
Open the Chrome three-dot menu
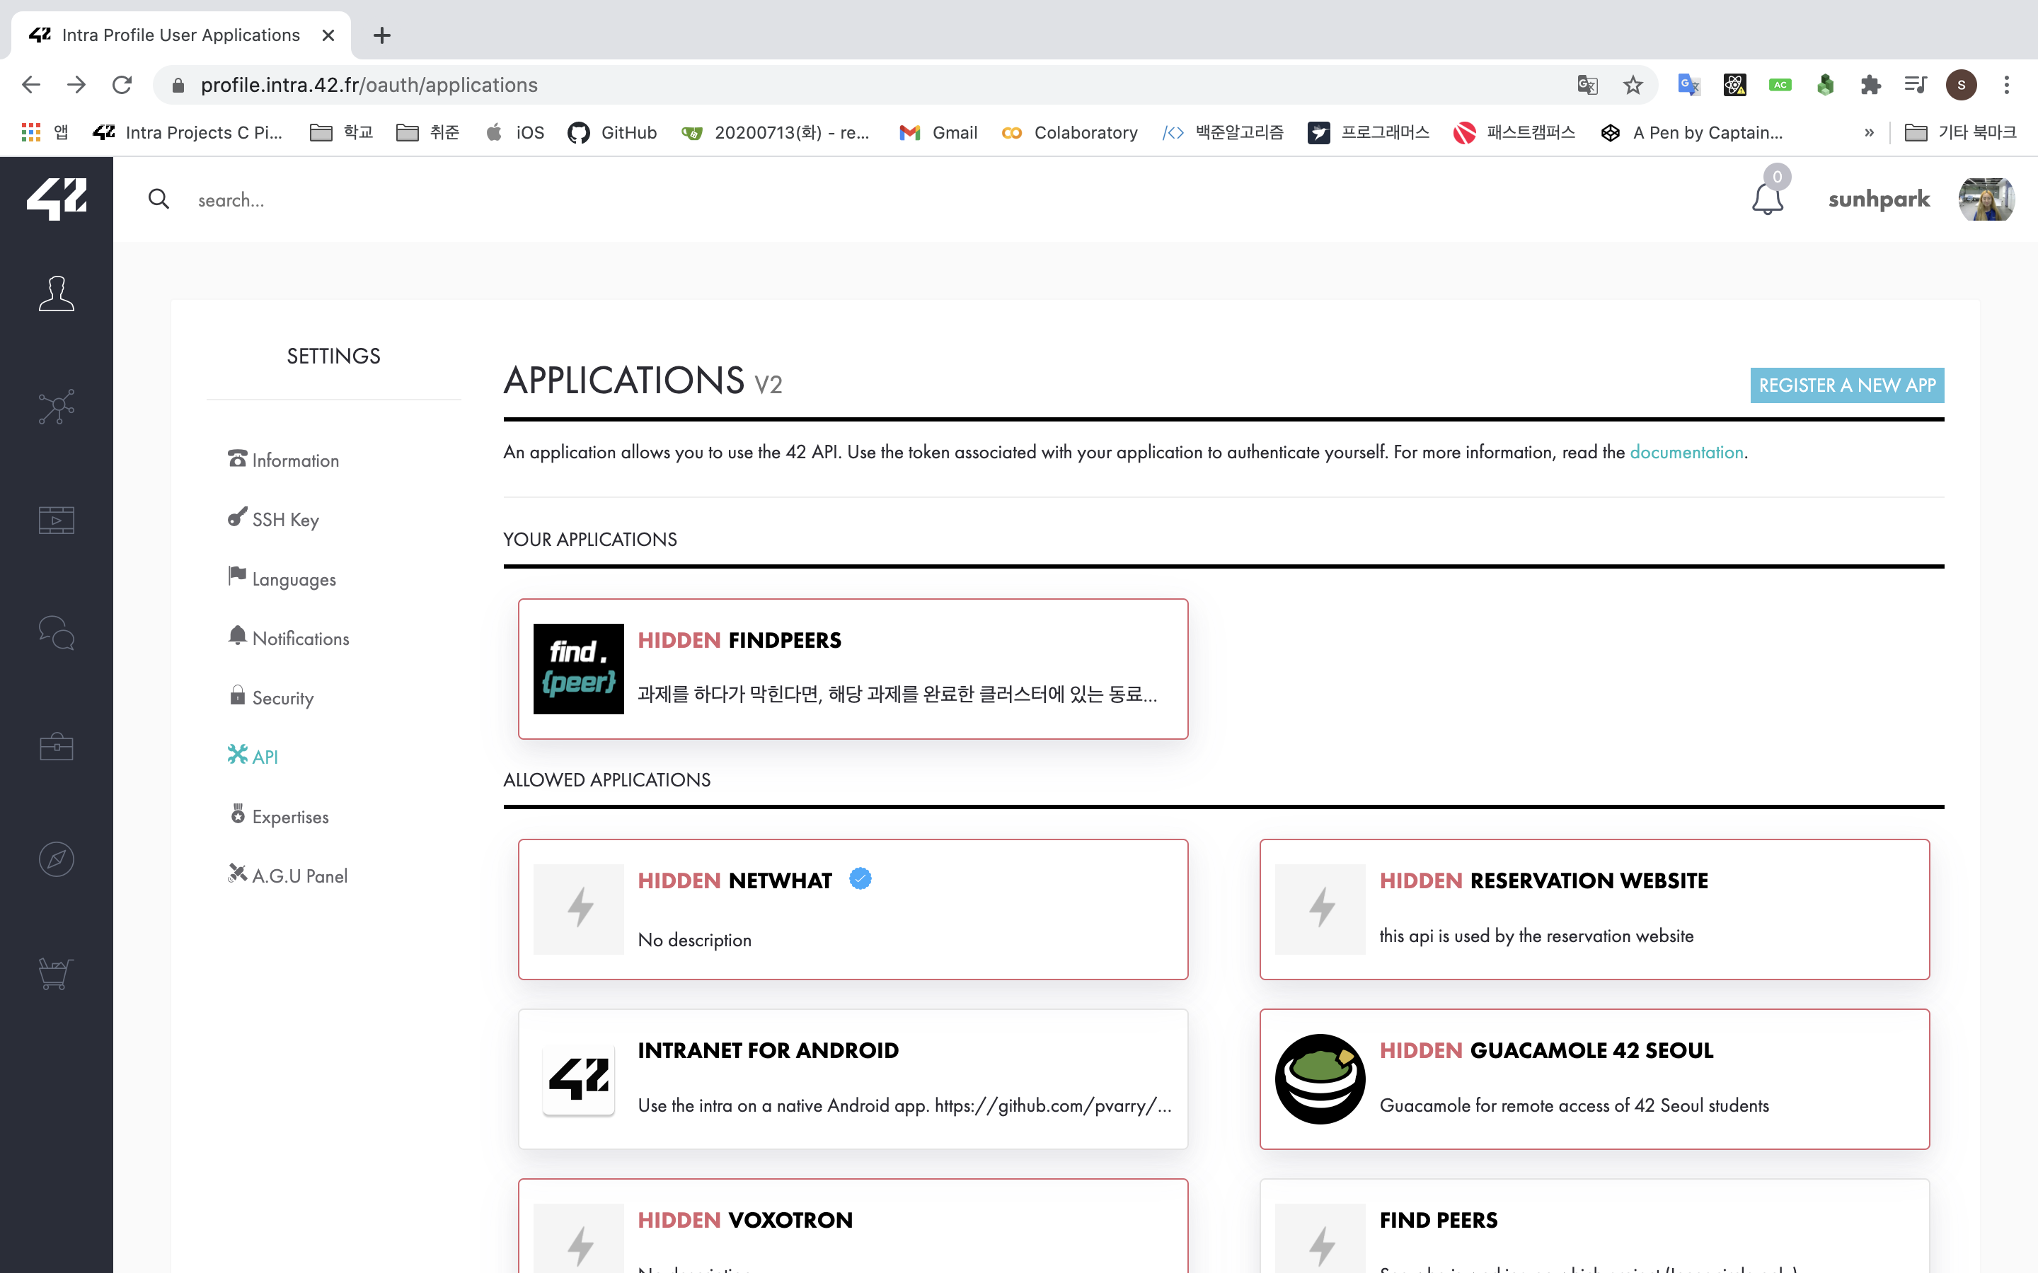point(2007,85)
